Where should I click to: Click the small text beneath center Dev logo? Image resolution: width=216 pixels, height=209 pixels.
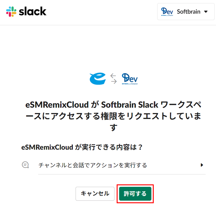(x=130, y=84)
